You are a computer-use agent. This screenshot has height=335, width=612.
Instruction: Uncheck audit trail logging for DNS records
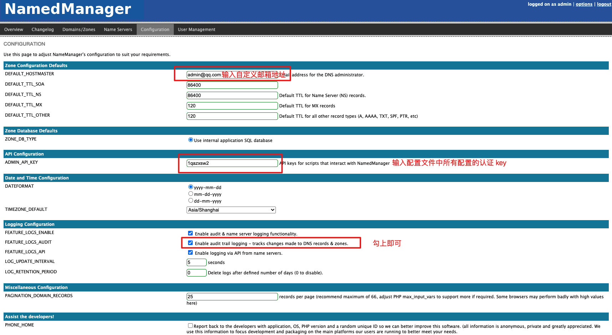click(191, 242)
